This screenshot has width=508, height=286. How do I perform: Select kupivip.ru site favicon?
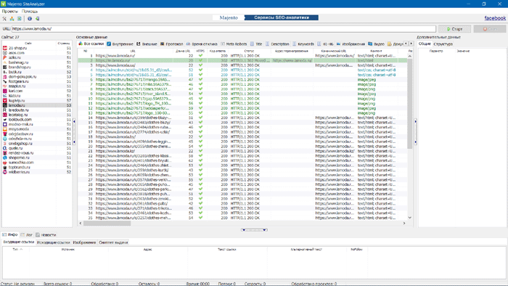coord(5,100)
